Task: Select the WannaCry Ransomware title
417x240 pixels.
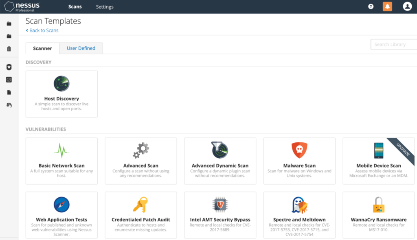Action: (x=379, y=220)
